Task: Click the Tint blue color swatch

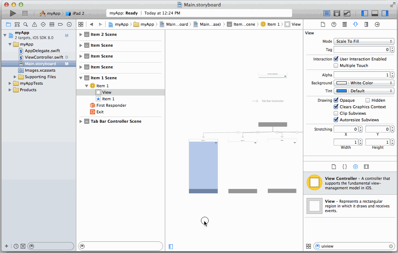Action: [x=341, y=91]
